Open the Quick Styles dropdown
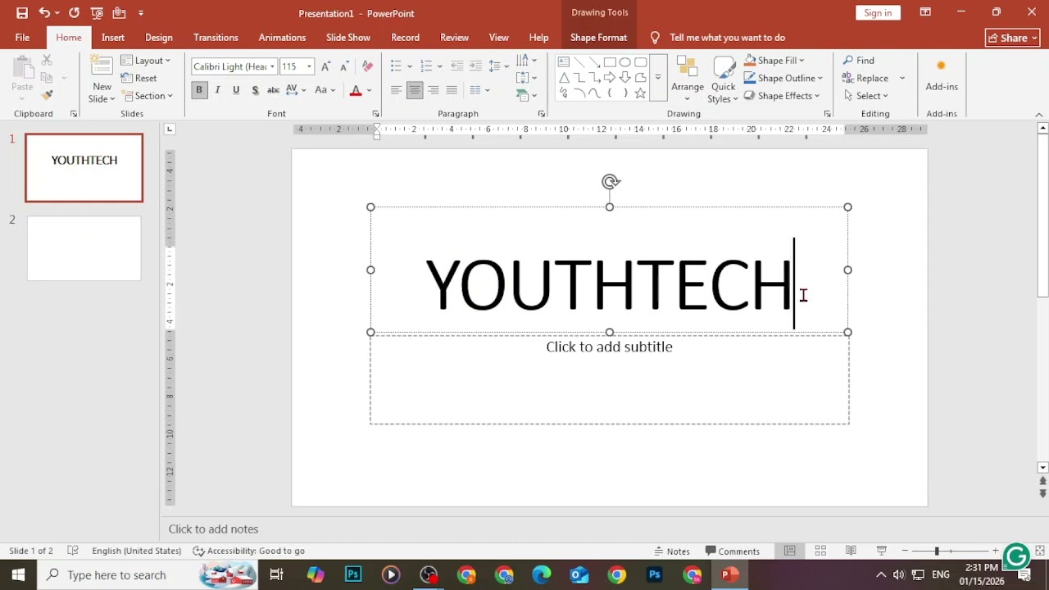1049x590 pixels. tap(724, 80)
